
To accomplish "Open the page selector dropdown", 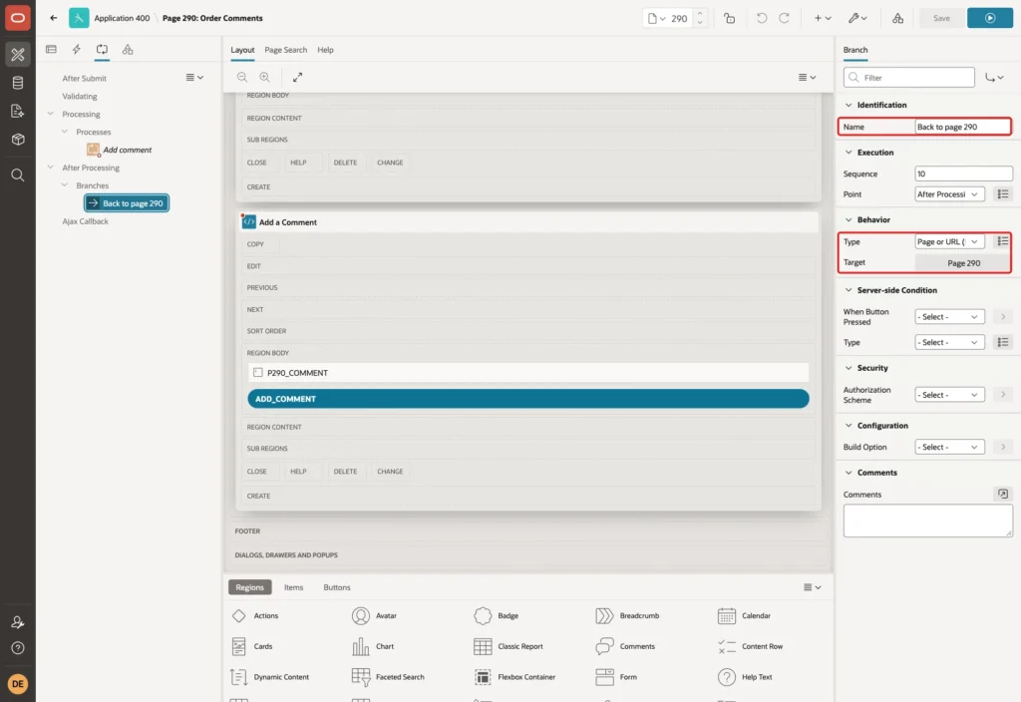I will pyautogui.click(x=656, y=18).
